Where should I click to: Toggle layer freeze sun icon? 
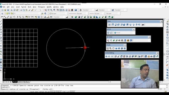(7, 13)
